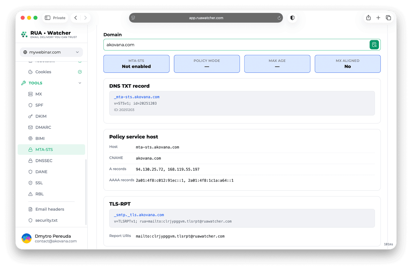Click the Email headers document icon
Image resolution: width=412 pixels, height=270 pixels.
tap(31, 209)
